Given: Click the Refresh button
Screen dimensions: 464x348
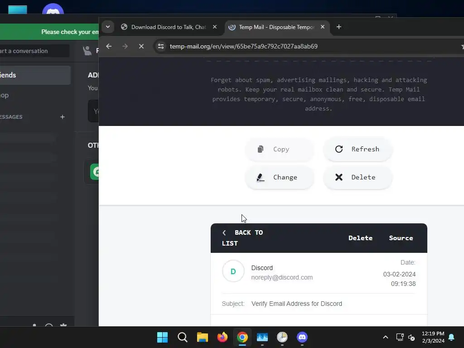Looking at the screenshot, I should 358,149.
